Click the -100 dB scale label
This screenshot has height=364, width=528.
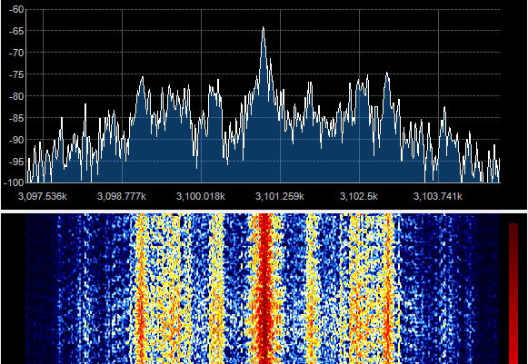(14, 182)
